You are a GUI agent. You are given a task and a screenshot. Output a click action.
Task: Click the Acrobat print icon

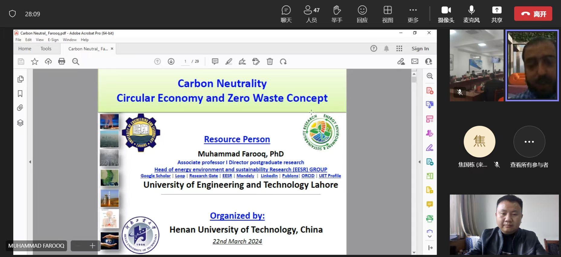[x=62, y=62]
